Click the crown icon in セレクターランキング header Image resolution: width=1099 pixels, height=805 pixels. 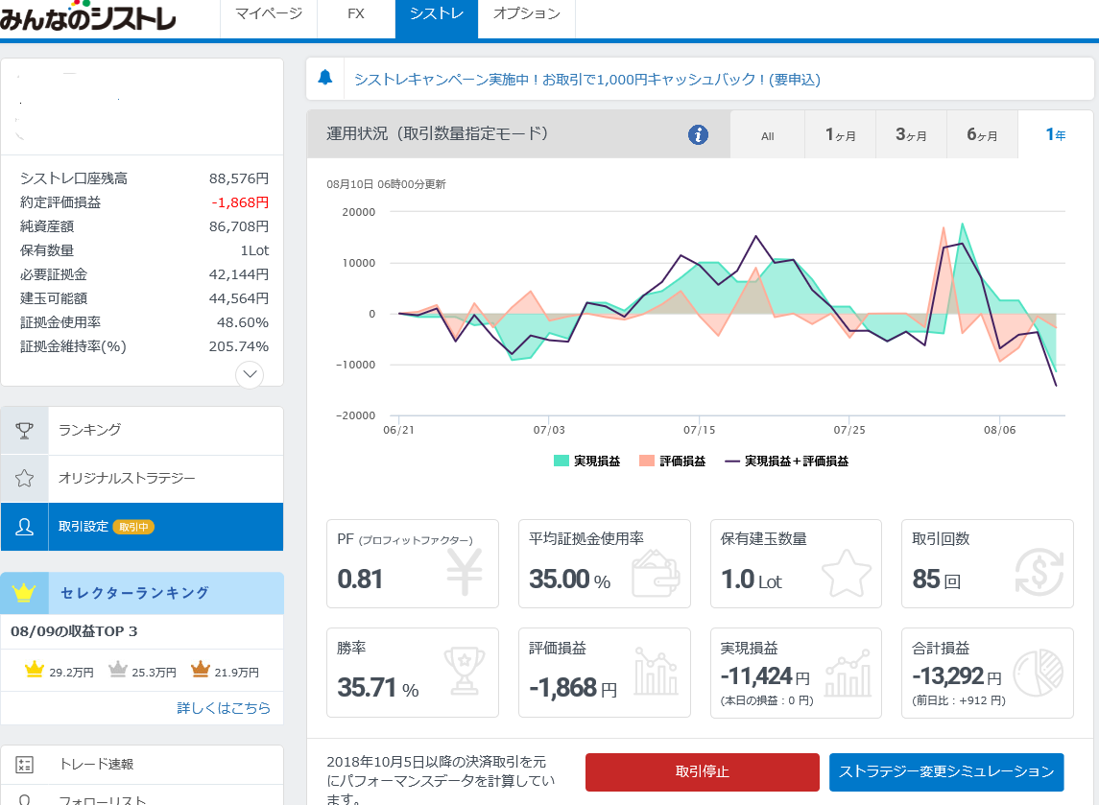(x=25, y=593)
